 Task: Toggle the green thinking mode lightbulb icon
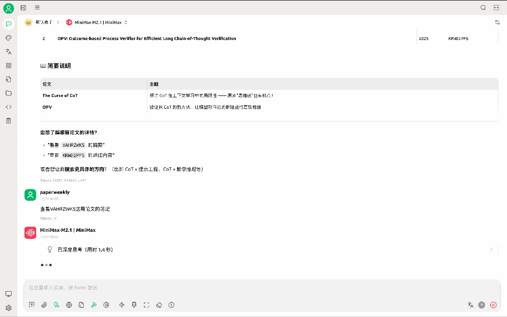pos(56,305)
